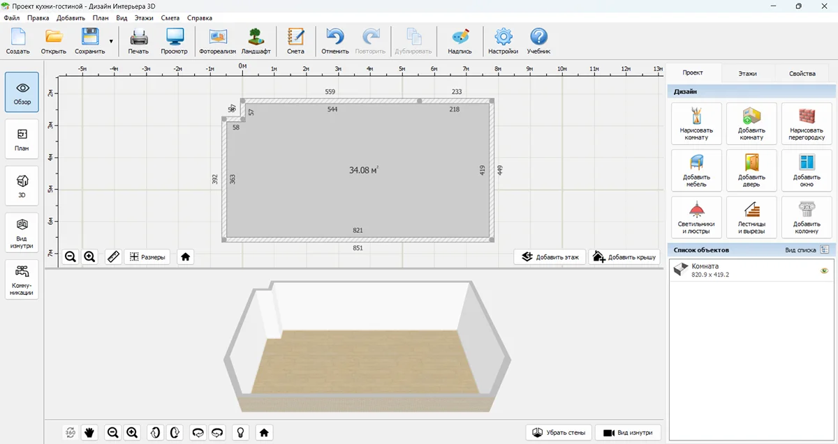Click the Добавить этаж button
Viewport: 838px width, 444px height.
point(550,257)
